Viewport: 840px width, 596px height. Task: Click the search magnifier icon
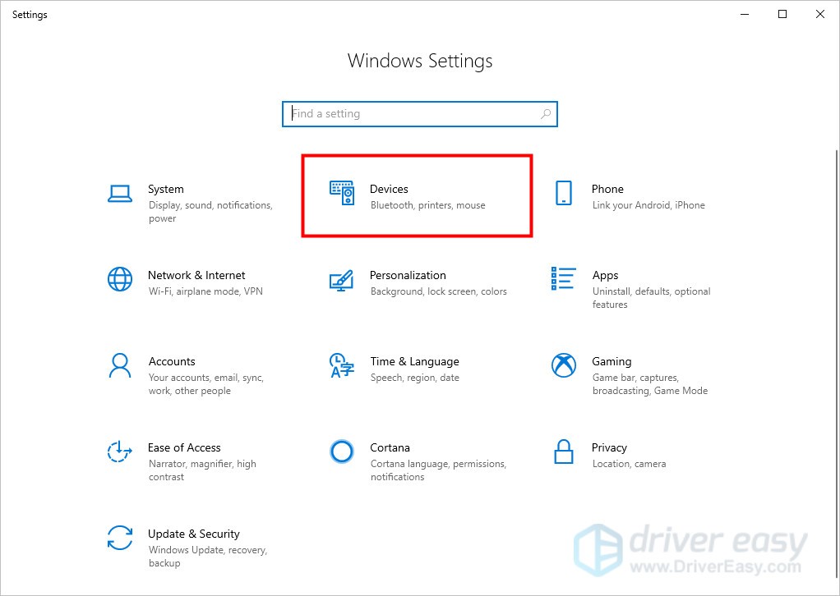pyautogui.click(x=546, y=114)
